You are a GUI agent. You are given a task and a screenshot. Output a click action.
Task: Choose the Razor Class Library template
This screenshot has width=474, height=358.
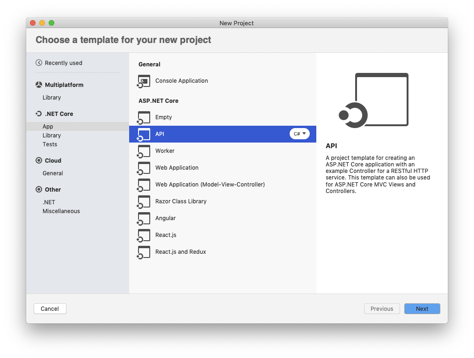(222, 201)
